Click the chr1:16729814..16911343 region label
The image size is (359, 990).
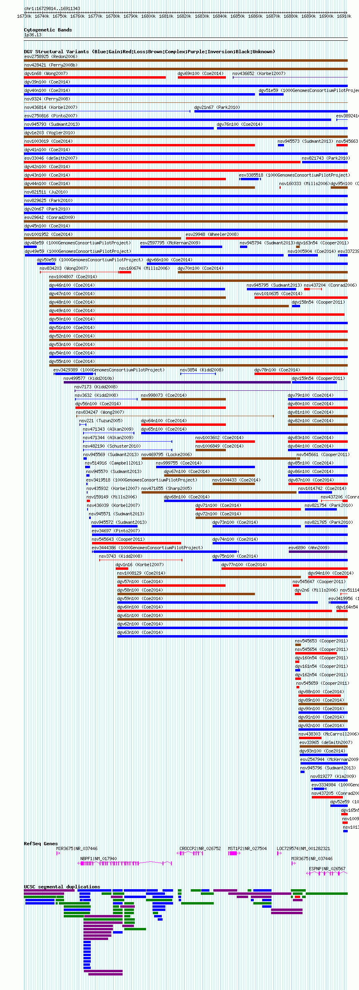pyautogui.click(x=52, y=8)
